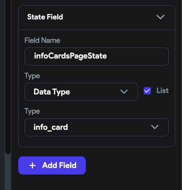Open the info_card type dropdown
The width and height of the screenshot is (182, 190).
pyautogui.click(x=97, y=127)
